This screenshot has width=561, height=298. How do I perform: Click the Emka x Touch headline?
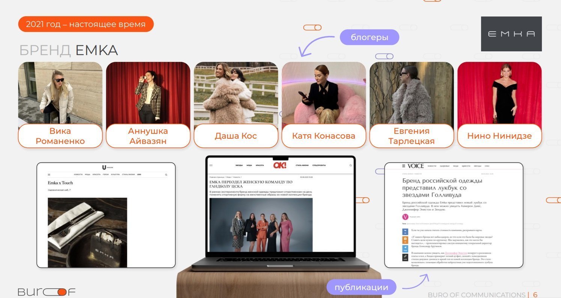[60, 183]
